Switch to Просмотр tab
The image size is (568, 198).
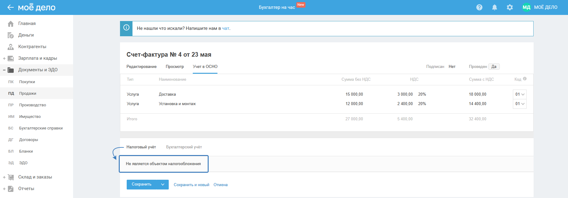coord(175,67)
